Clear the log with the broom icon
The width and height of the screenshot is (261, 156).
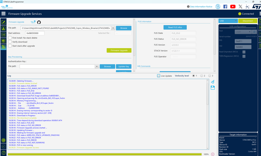[x=213, y=82]
